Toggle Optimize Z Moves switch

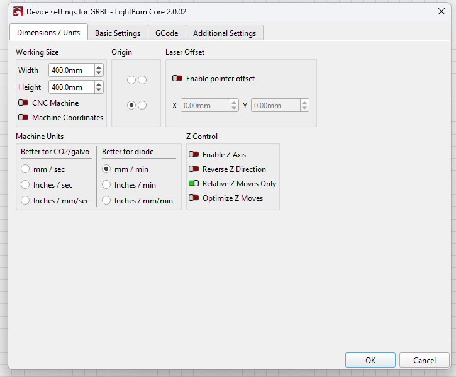click(x=194, y=198)
